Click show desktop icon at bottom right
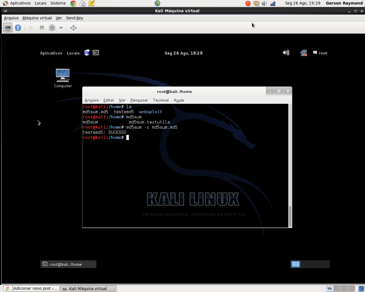This screenshot has width=365, height=292. pos(361,288)
